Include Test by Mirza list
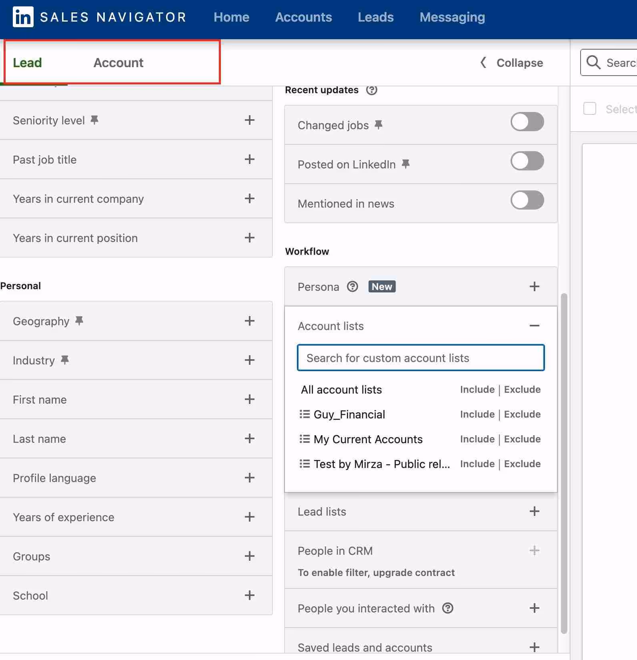Screen dimensions: 637x660 click(x=477, y=464)
